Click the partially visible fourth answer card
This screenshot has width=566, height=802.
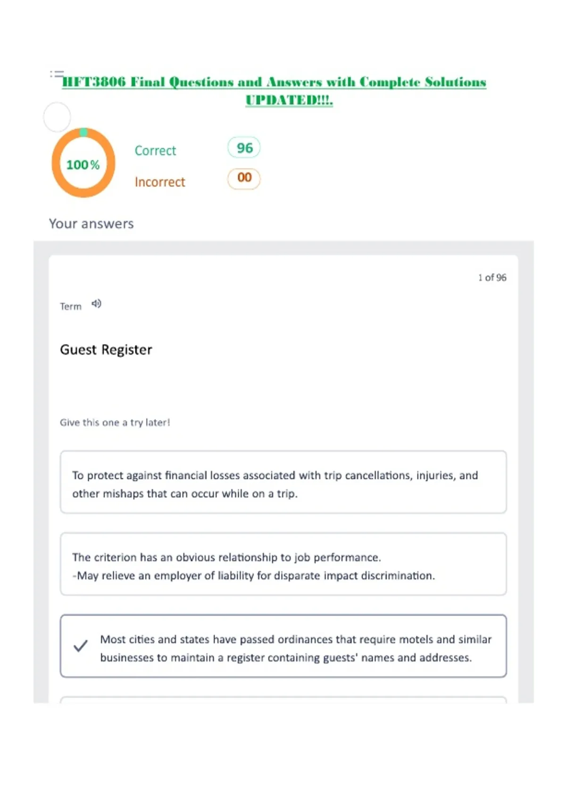283,700
